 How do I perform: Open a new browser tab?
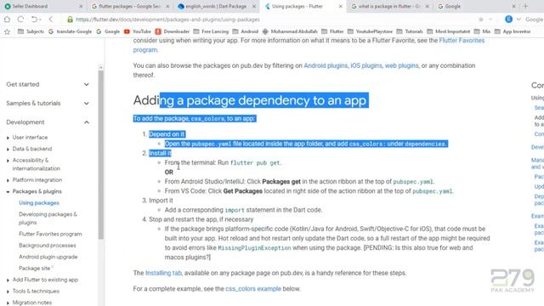[525, 6]
